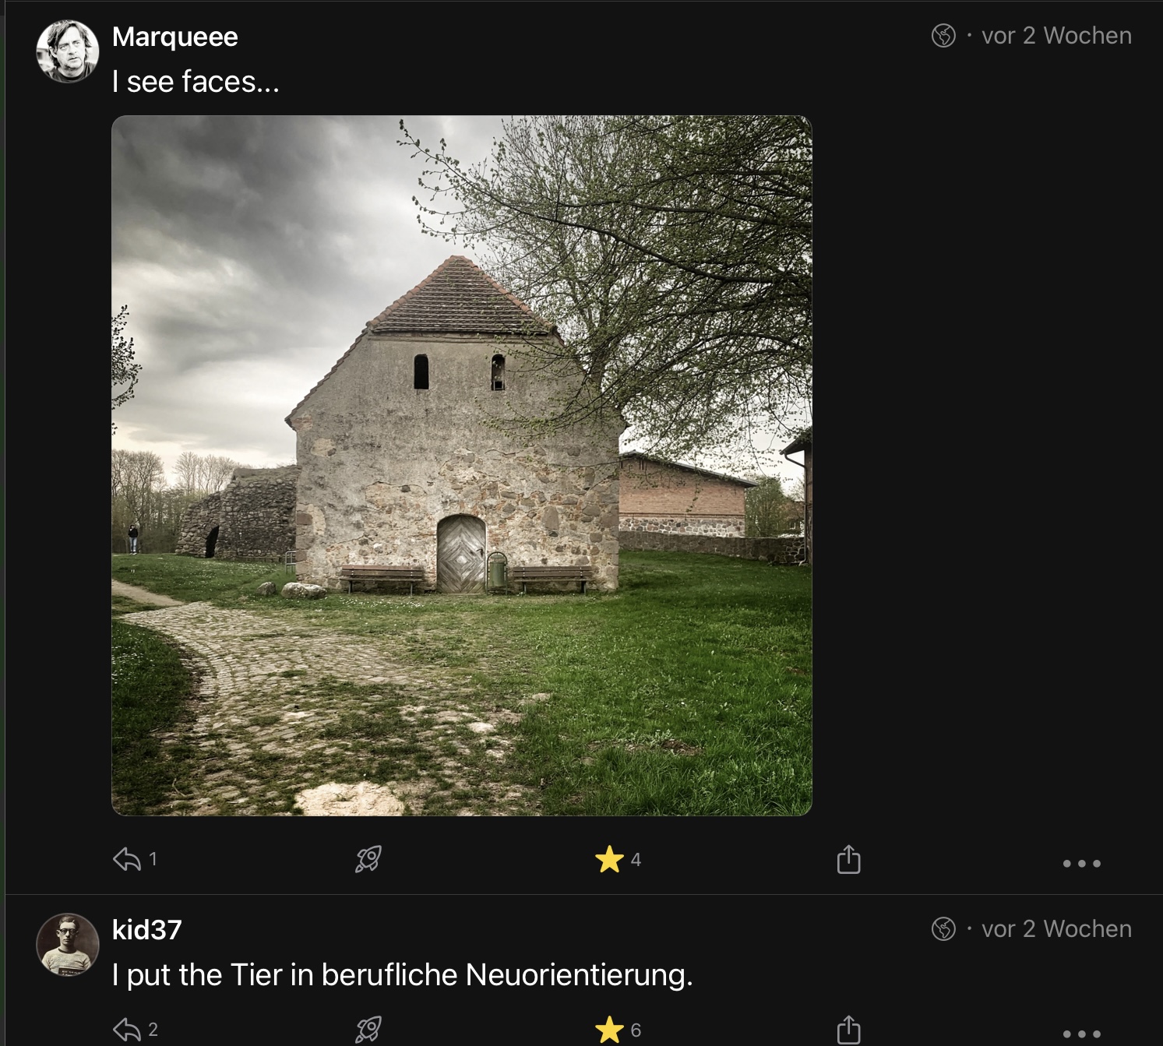Open Marqueee's profile avatar
Viewport: 1163px width, 1046px height.
click(x=68, y=51)
